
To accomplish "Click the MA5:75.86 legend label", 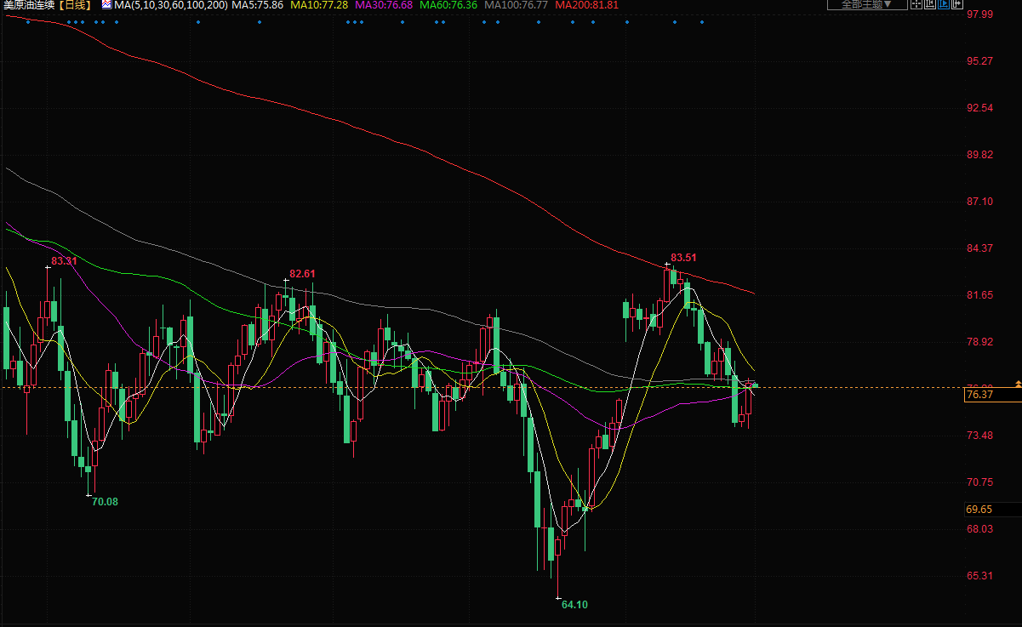I will (x=258, y=4).
